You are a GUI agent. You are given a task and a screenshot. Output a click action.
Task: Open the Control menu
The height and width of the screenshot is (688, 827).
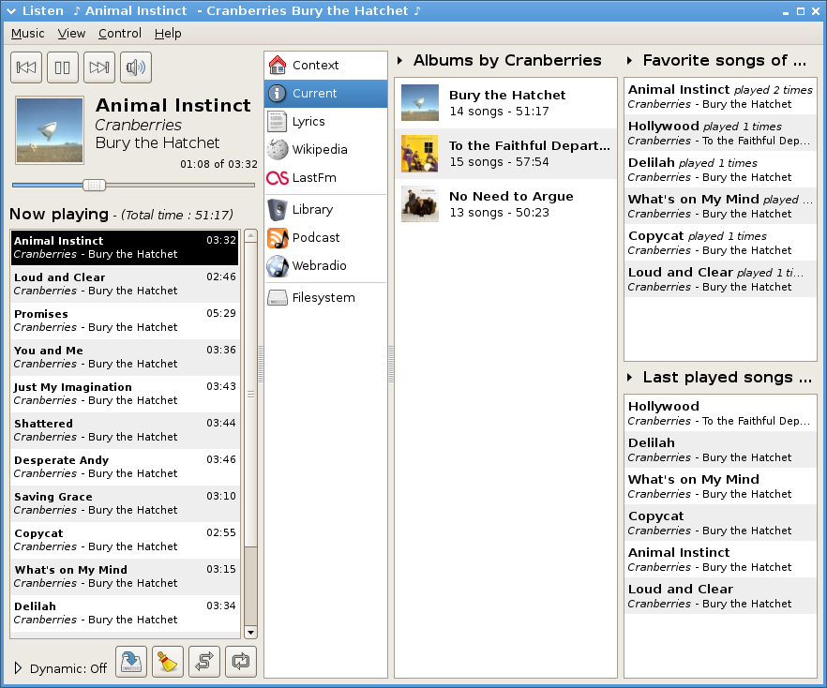coord(120,33)
